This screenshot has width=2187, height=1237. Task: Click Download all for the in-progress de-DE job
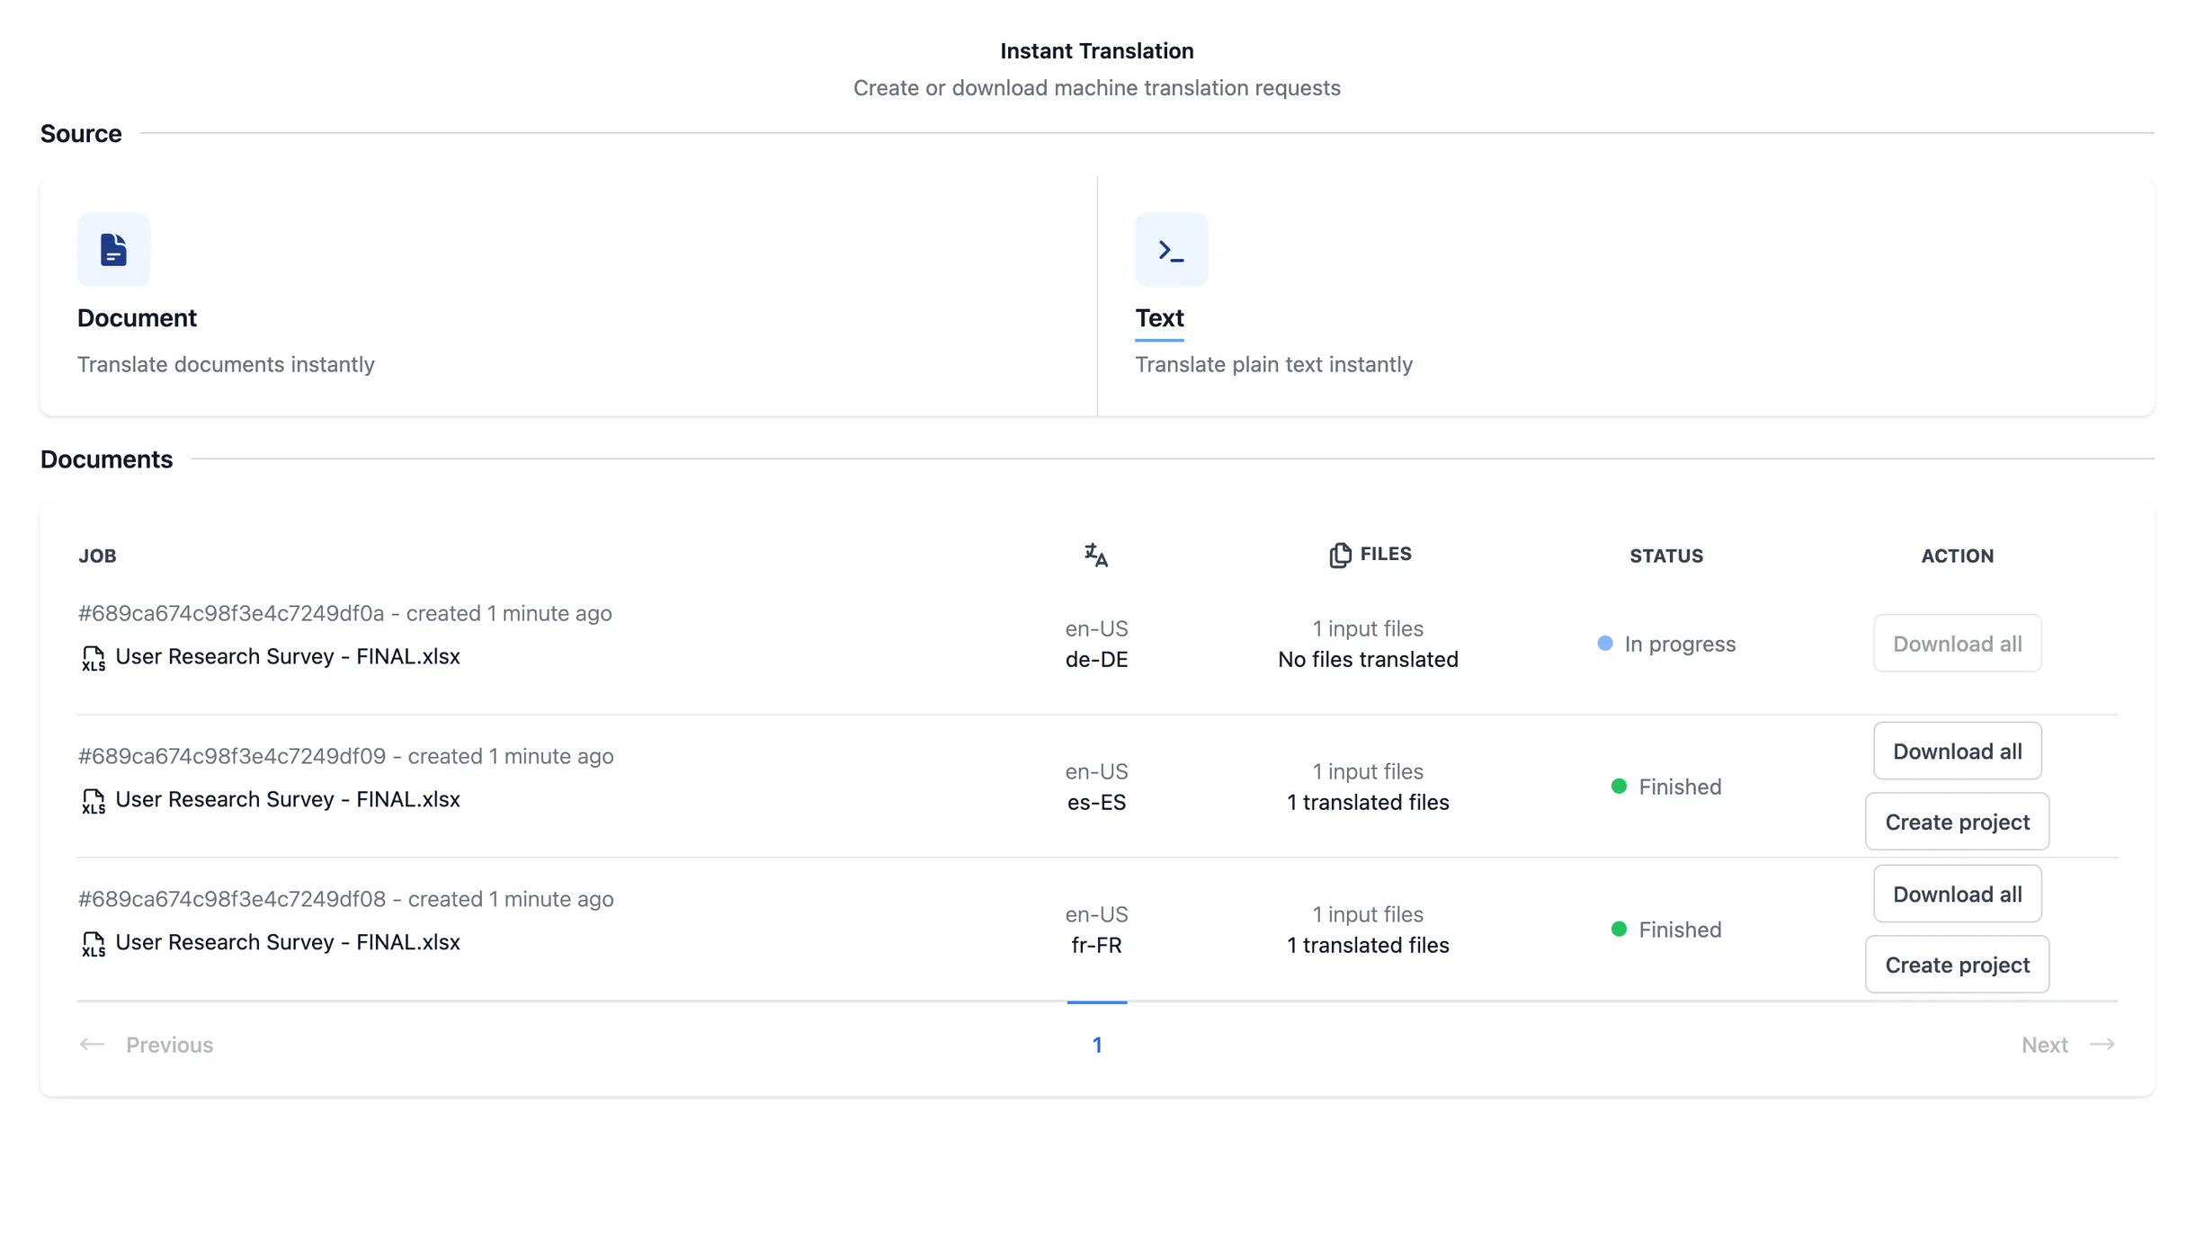click(1957, 644)
